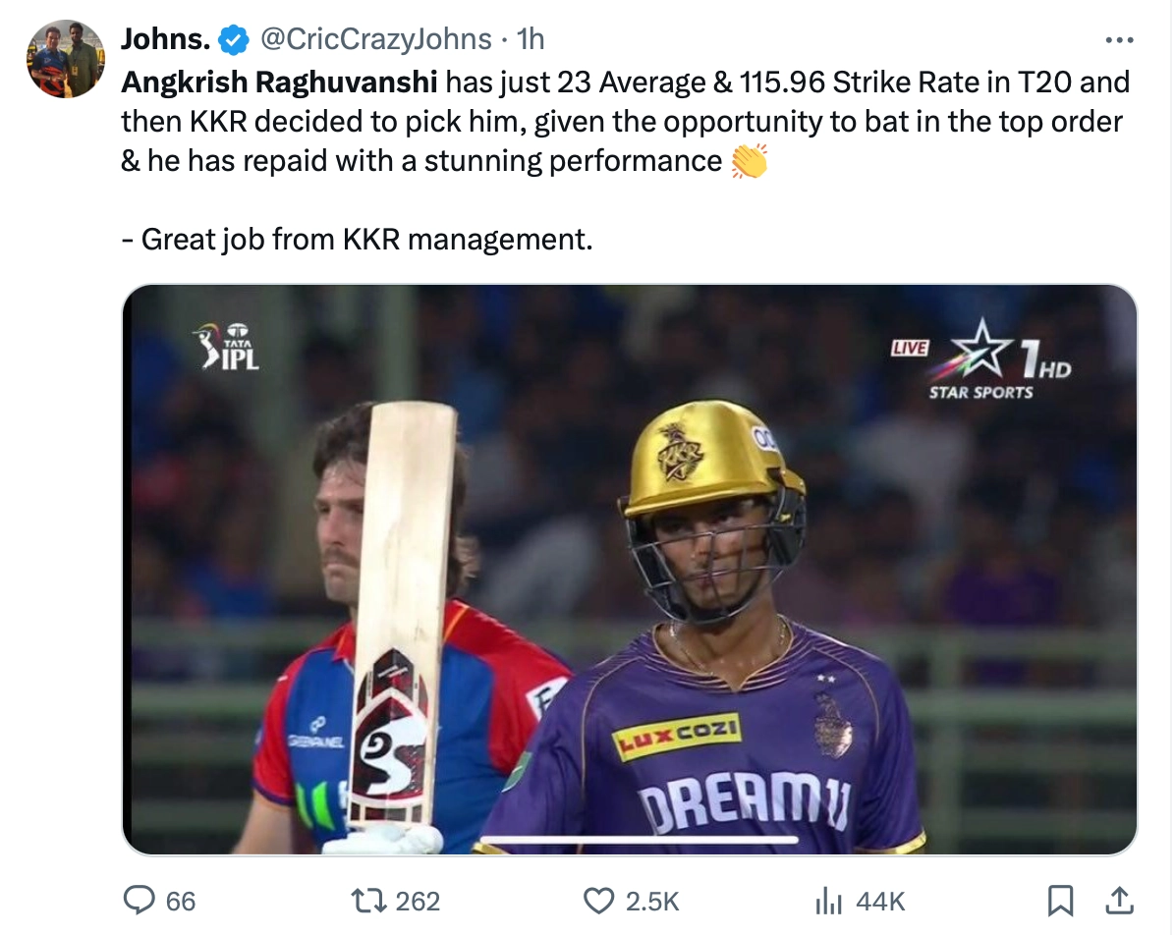This screenshot has width=1175, height=935.
Task: Open the reply icon to comment
Action: (x=141, y=900)
